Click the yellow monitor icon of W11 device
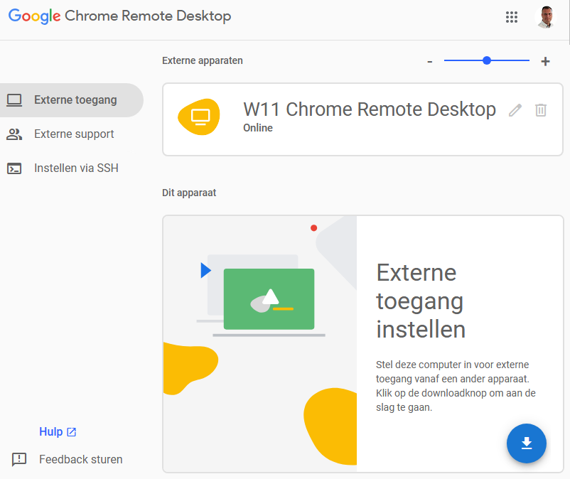570x479 pixels. pyautogui.click(x=199, y=117)
